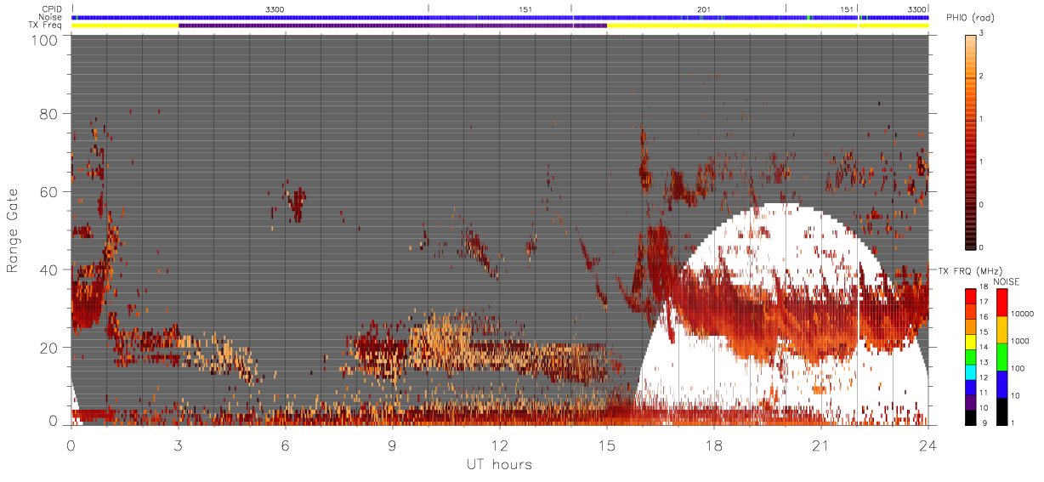Image resolution: width=1044 pixels, height=482 pixels.
Task: Select the 'TX Freq' row label
Action: [x=44, y=26]
